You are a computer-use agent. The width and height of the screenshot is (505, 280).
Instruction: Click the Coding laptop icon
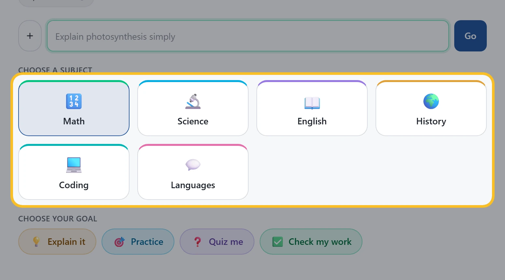coord(74,165)
